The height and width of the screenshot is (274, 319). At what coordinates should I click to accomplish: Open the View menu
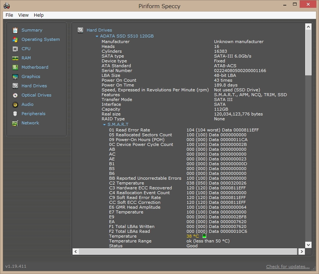(x=23, y=15)
